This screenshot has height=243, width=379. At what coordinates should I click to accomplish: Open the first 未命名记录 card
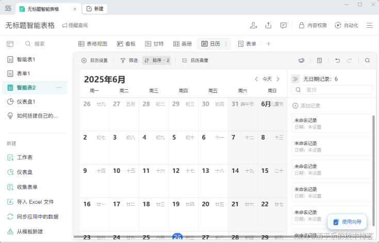click(332, 123)
